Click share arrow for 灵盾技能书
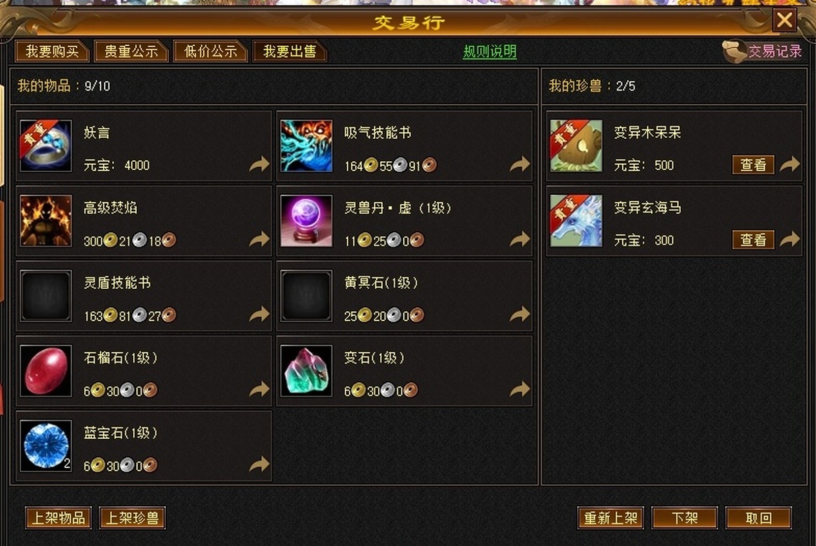The image size is (816, 546). (x=259, y=314)
